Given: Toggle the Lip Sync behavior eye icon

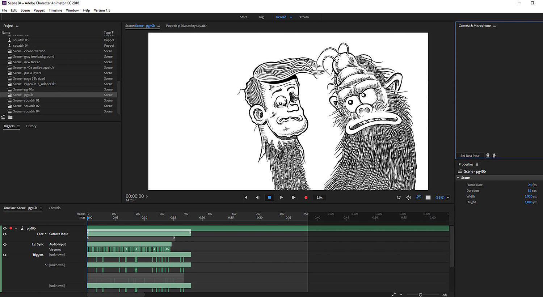Looking at the screenshot, I should (5, 245).
